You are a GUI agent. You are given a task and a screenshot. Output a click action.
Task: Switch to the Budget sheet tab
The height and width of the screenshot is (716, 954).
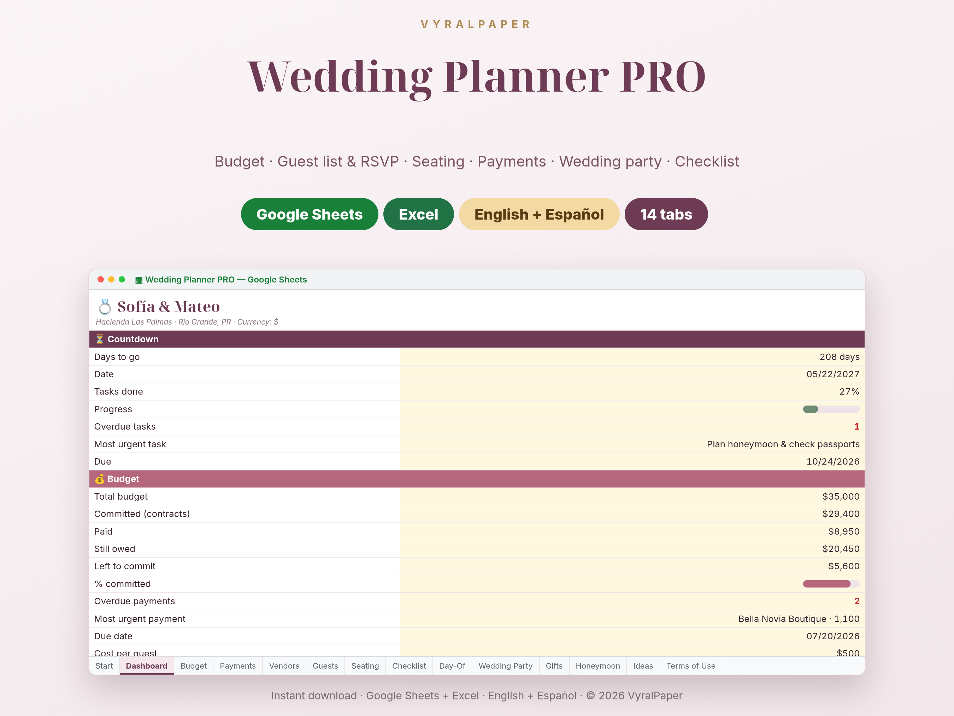click(194, 666)
